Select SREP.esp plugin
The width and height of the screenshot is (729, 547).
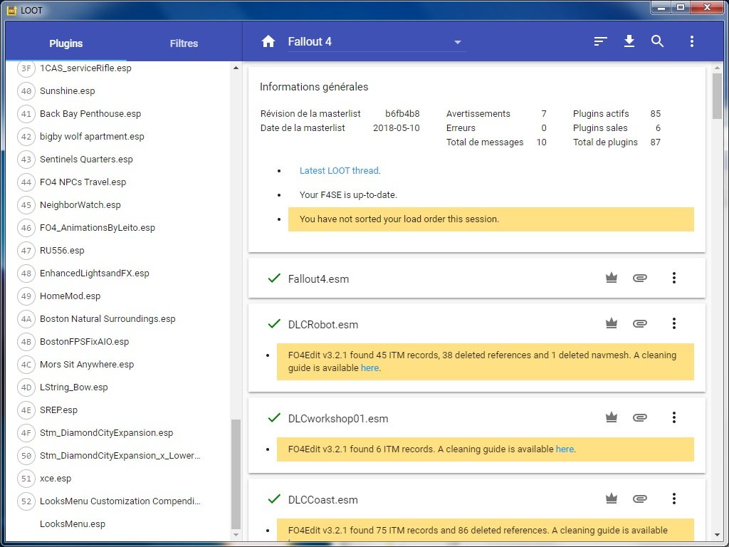58,410
